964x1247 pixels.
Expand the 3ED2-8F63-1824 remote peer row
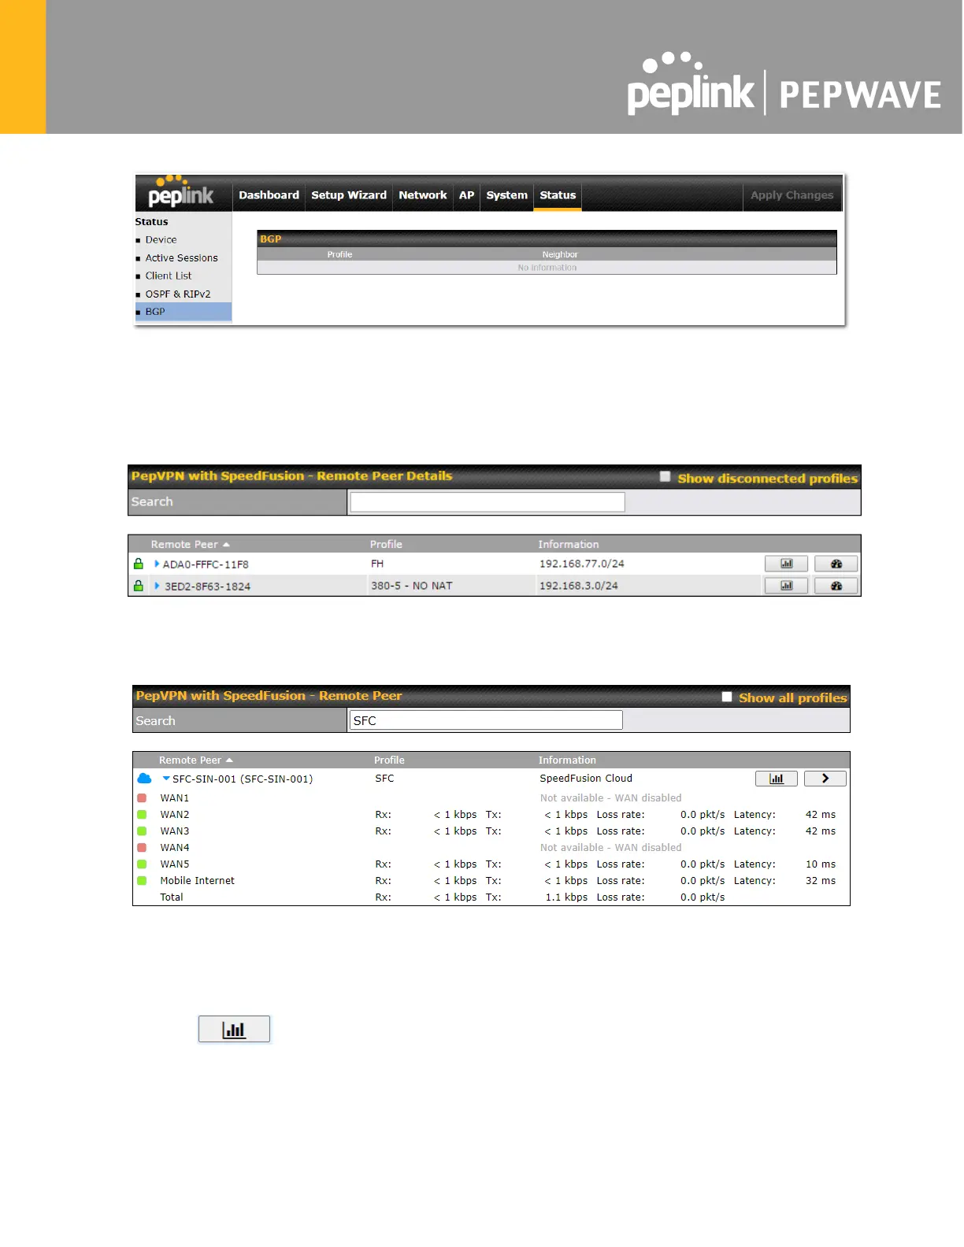(157, 586)
